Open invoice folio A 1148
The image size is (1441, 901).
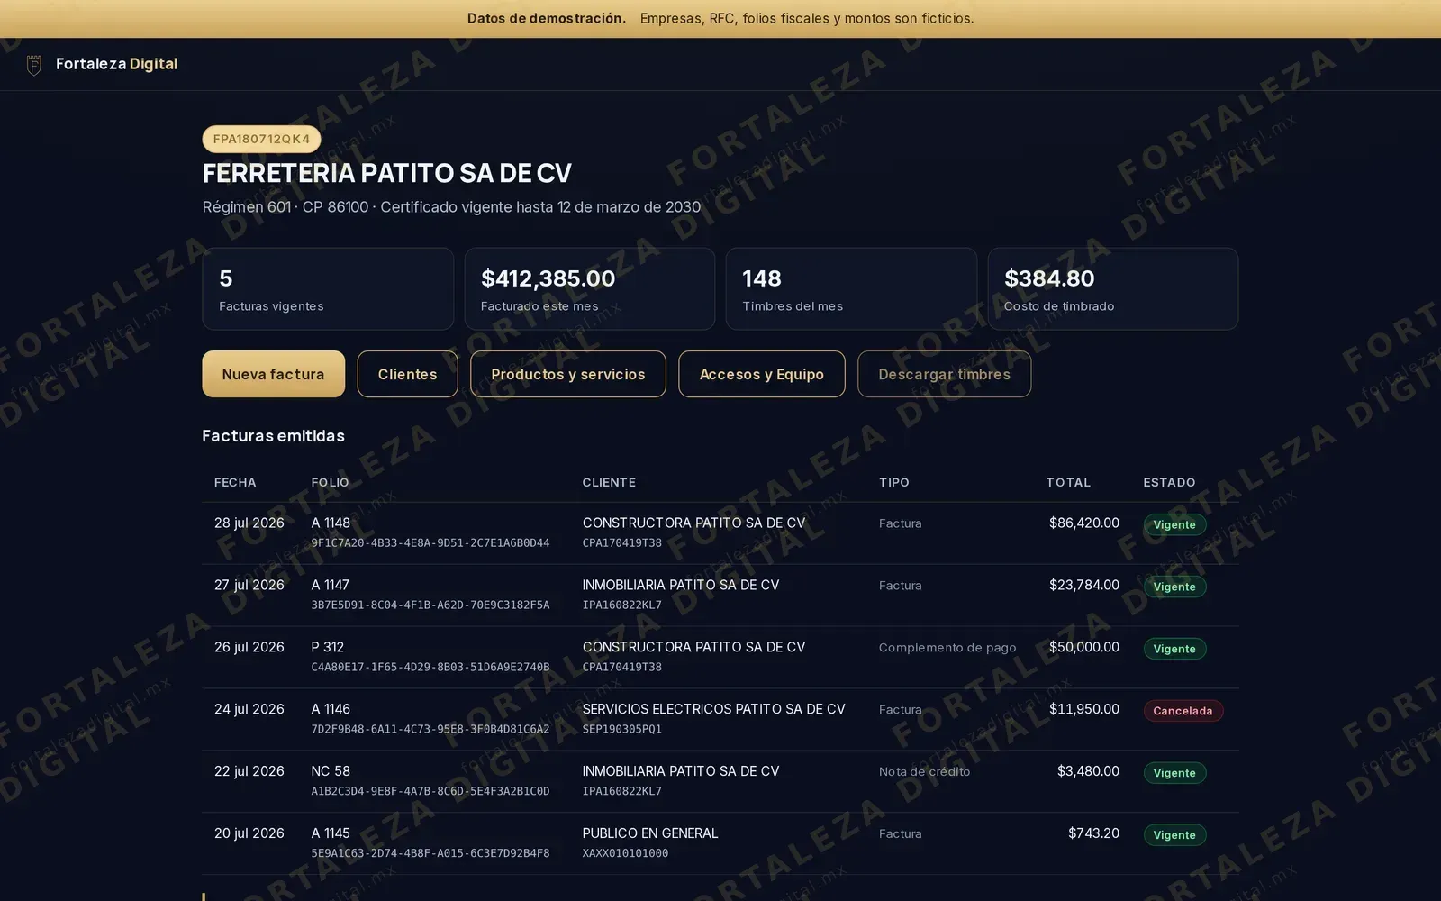(x=331, y=523)
